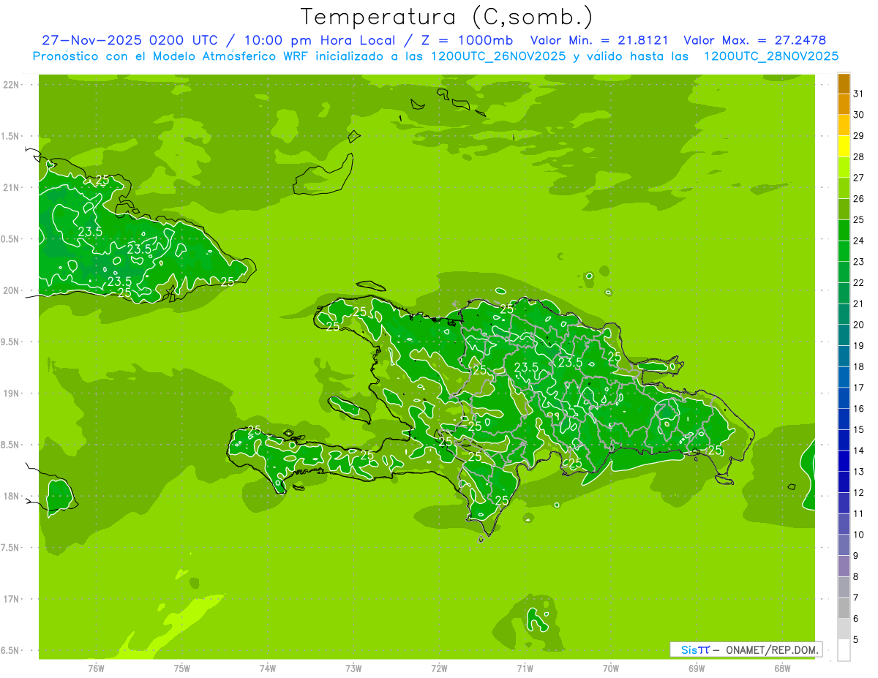Click the "73W" longitude axis label

[x=353, y=668]
